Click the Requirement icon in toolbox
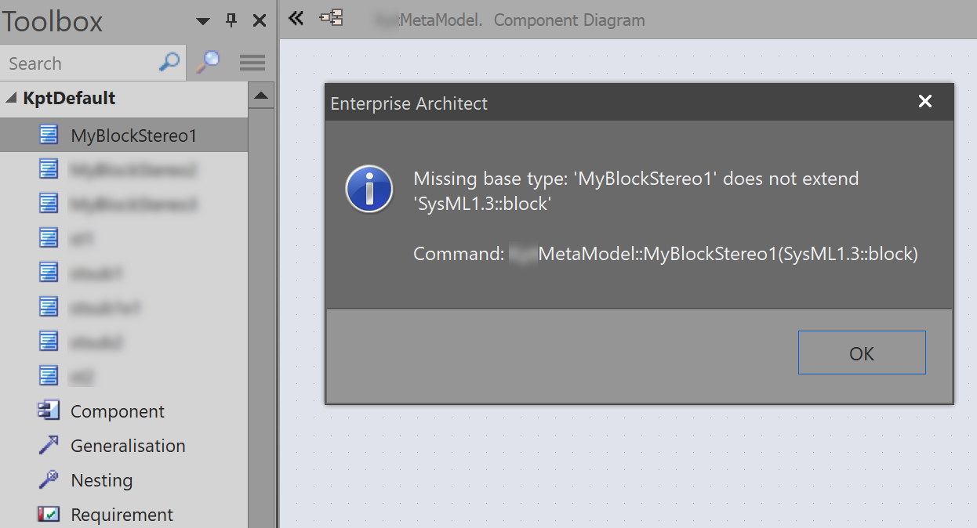977x528 pixels. [x=49, y=514]
